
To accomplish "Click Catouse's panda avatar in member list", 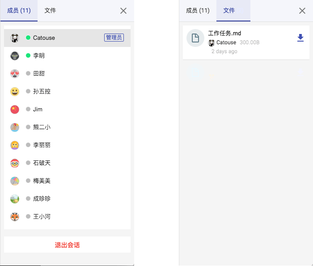I will (x=15, y=38).
